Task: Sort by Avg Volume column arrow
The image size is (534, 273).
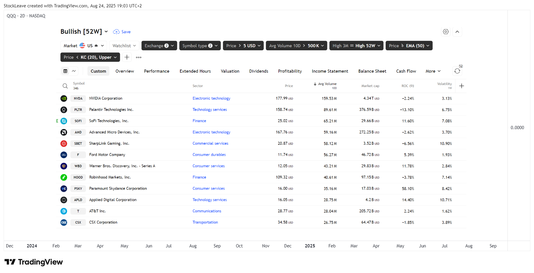Action: pos(315,84)
